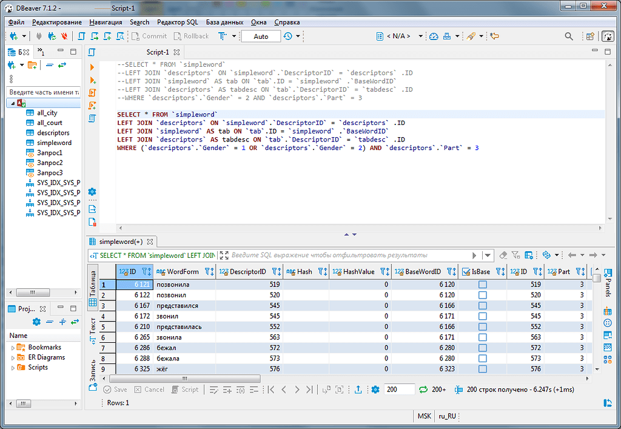621x429 pixels.
Task: Click the DBeaver perspective icon
Action: click(x=608, y=36)
